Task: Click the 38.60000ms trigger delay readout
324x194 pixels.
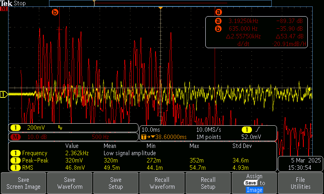Action: (166, 137)
